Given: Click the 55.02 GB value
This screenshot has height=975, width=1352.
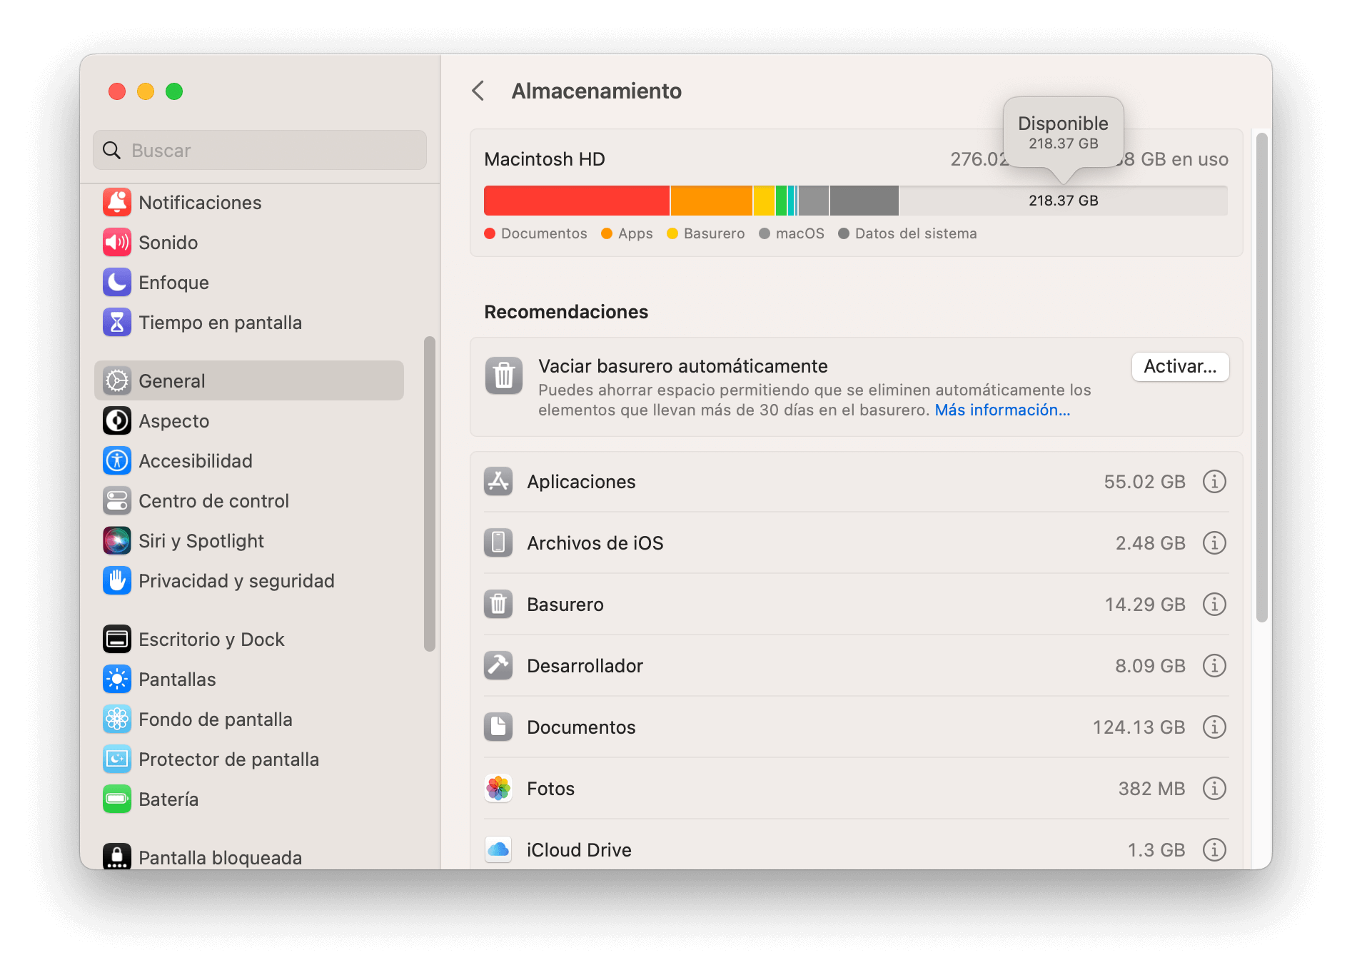Looking at the screenshot, I should 1144,482.
